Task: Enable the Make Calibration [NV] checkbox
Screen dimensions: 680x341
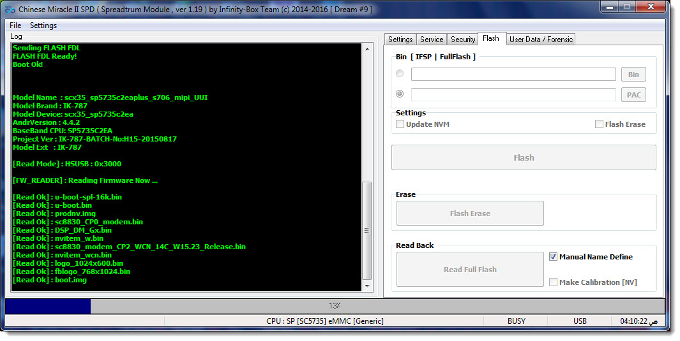Action: tap(554, 282)
